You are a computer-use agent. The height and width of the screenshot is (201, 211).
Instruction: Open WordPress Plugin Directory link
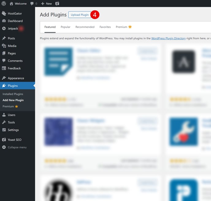[168, 38]
